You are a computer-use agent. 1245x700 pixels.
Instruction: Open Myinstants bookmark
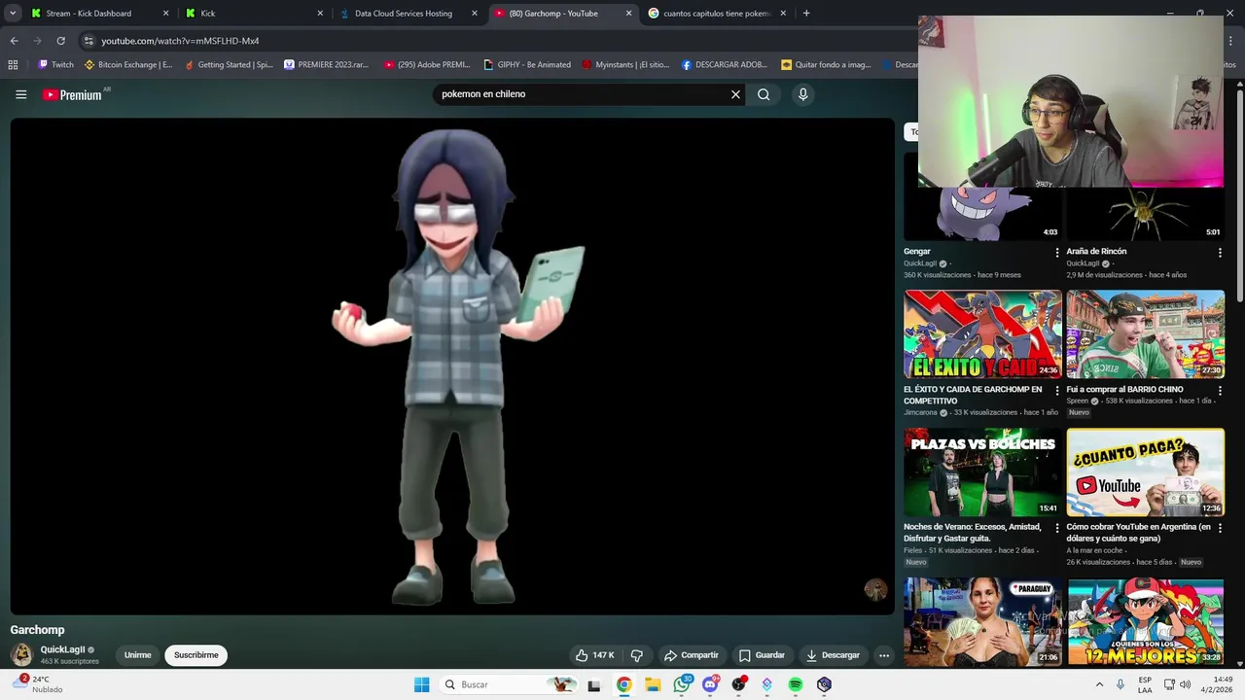pos(625,65)
